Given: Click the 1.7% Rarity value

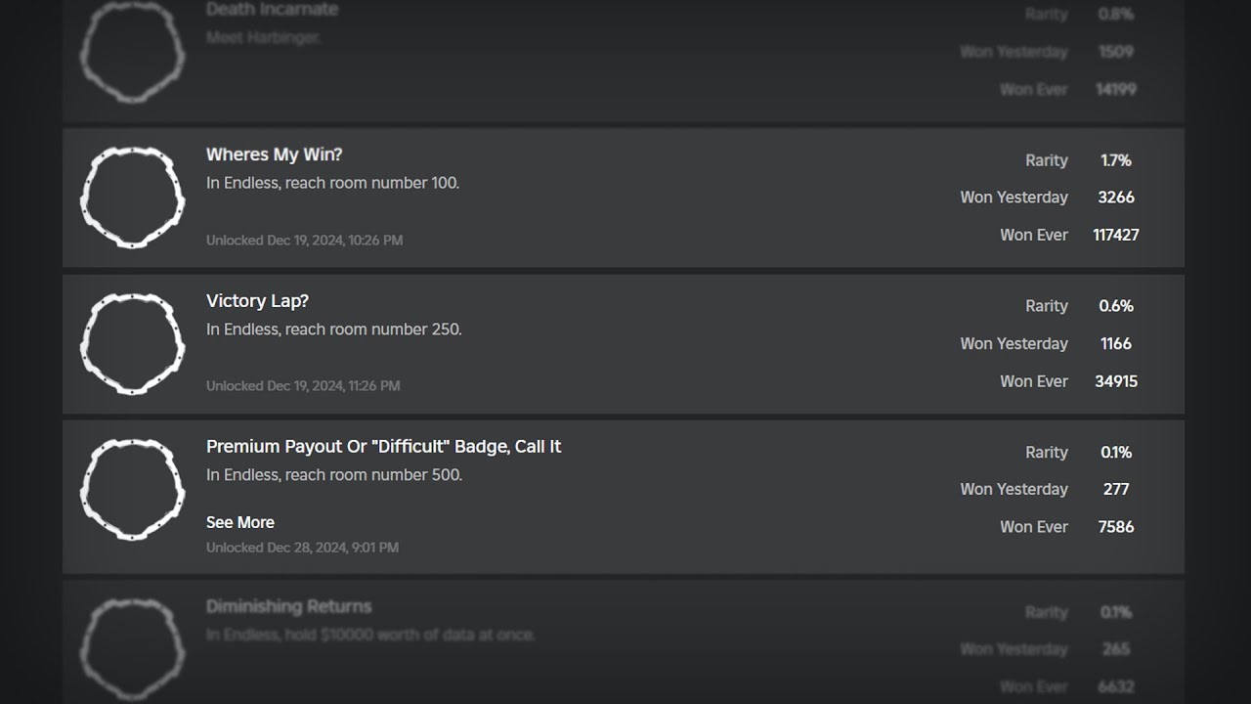Looking at the screenshot, I should 1115,160.
